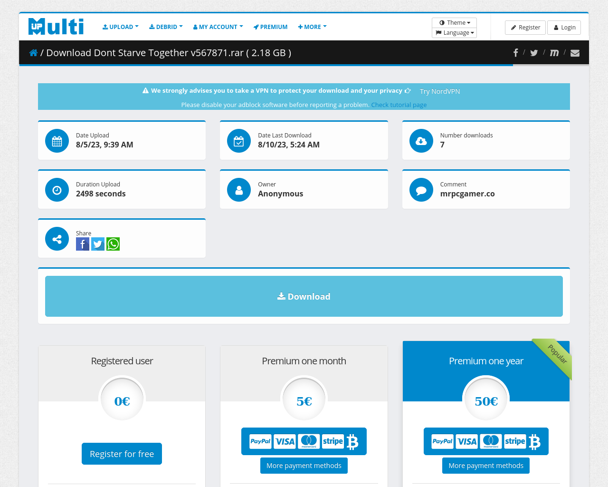
Task: Expand the MY ACCOUNT menu
Action: 218,27
